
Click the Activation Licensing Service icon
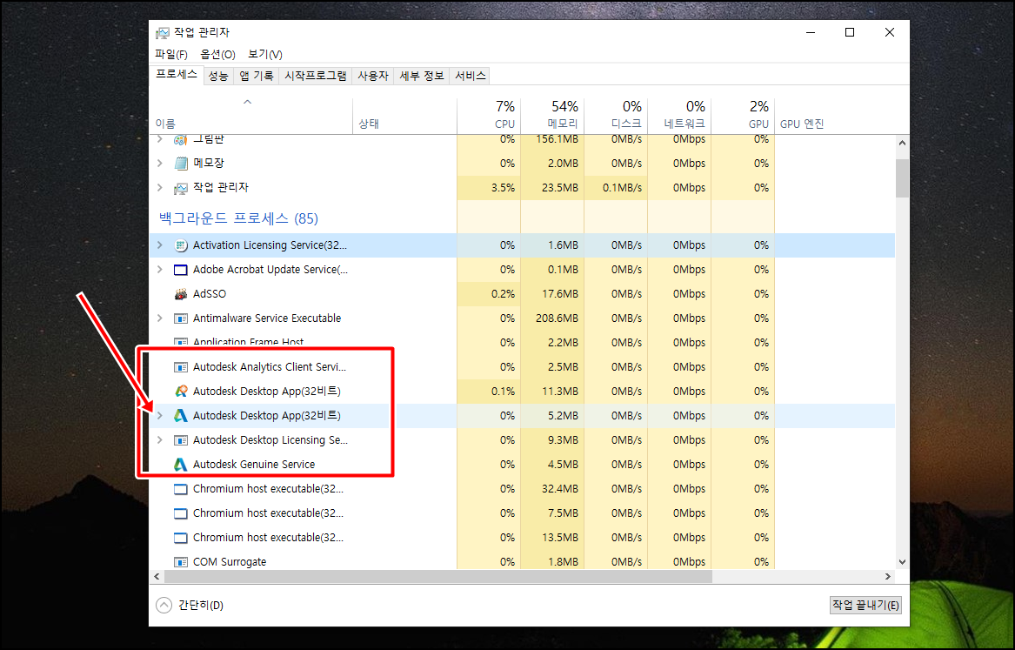(181, 245)
